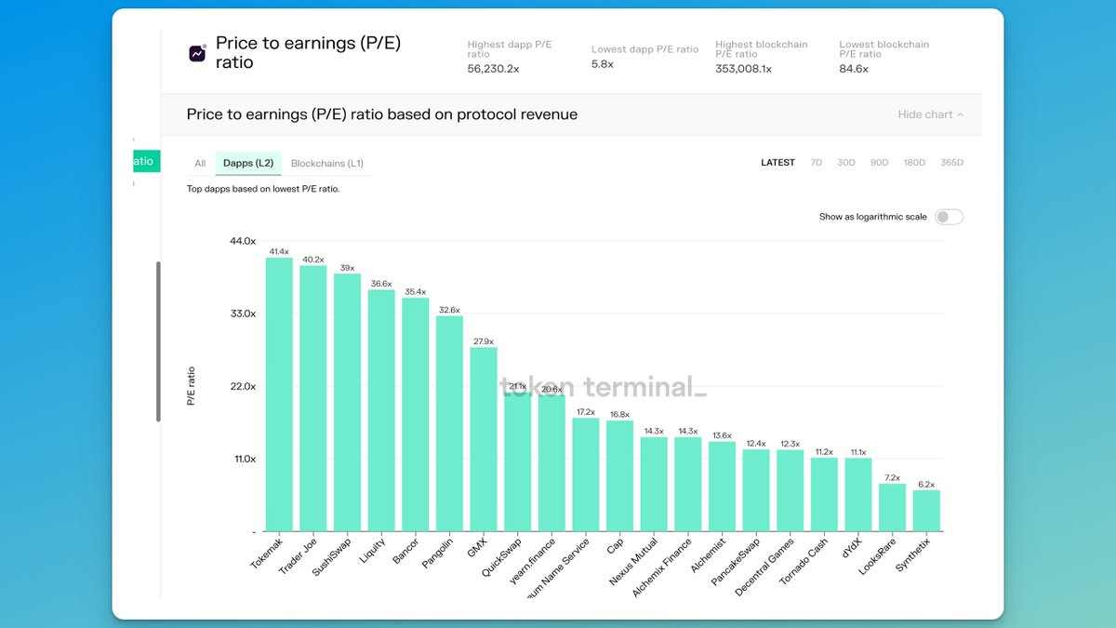The width and height of the screenshot is (1116, 628).
Task: Click the GMX bar at 27.9x
Action: click(484, 439)
